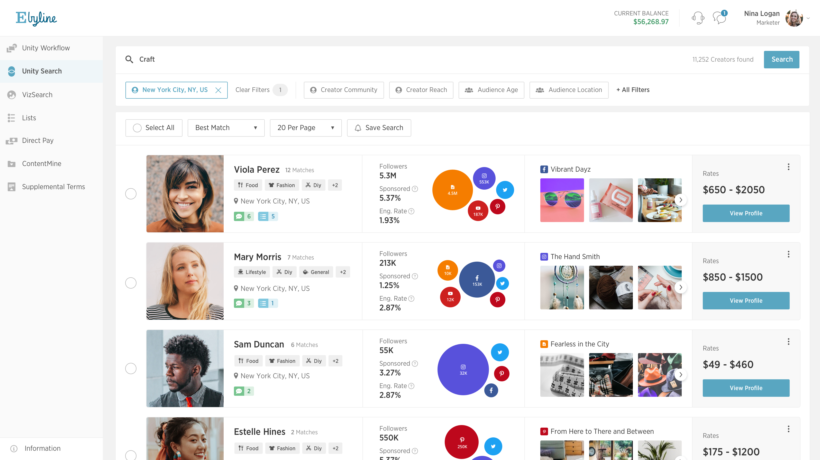820x460 pixels.
Task: Click Viola Perez's lists count 5 badge
Action: click(268, 216)
